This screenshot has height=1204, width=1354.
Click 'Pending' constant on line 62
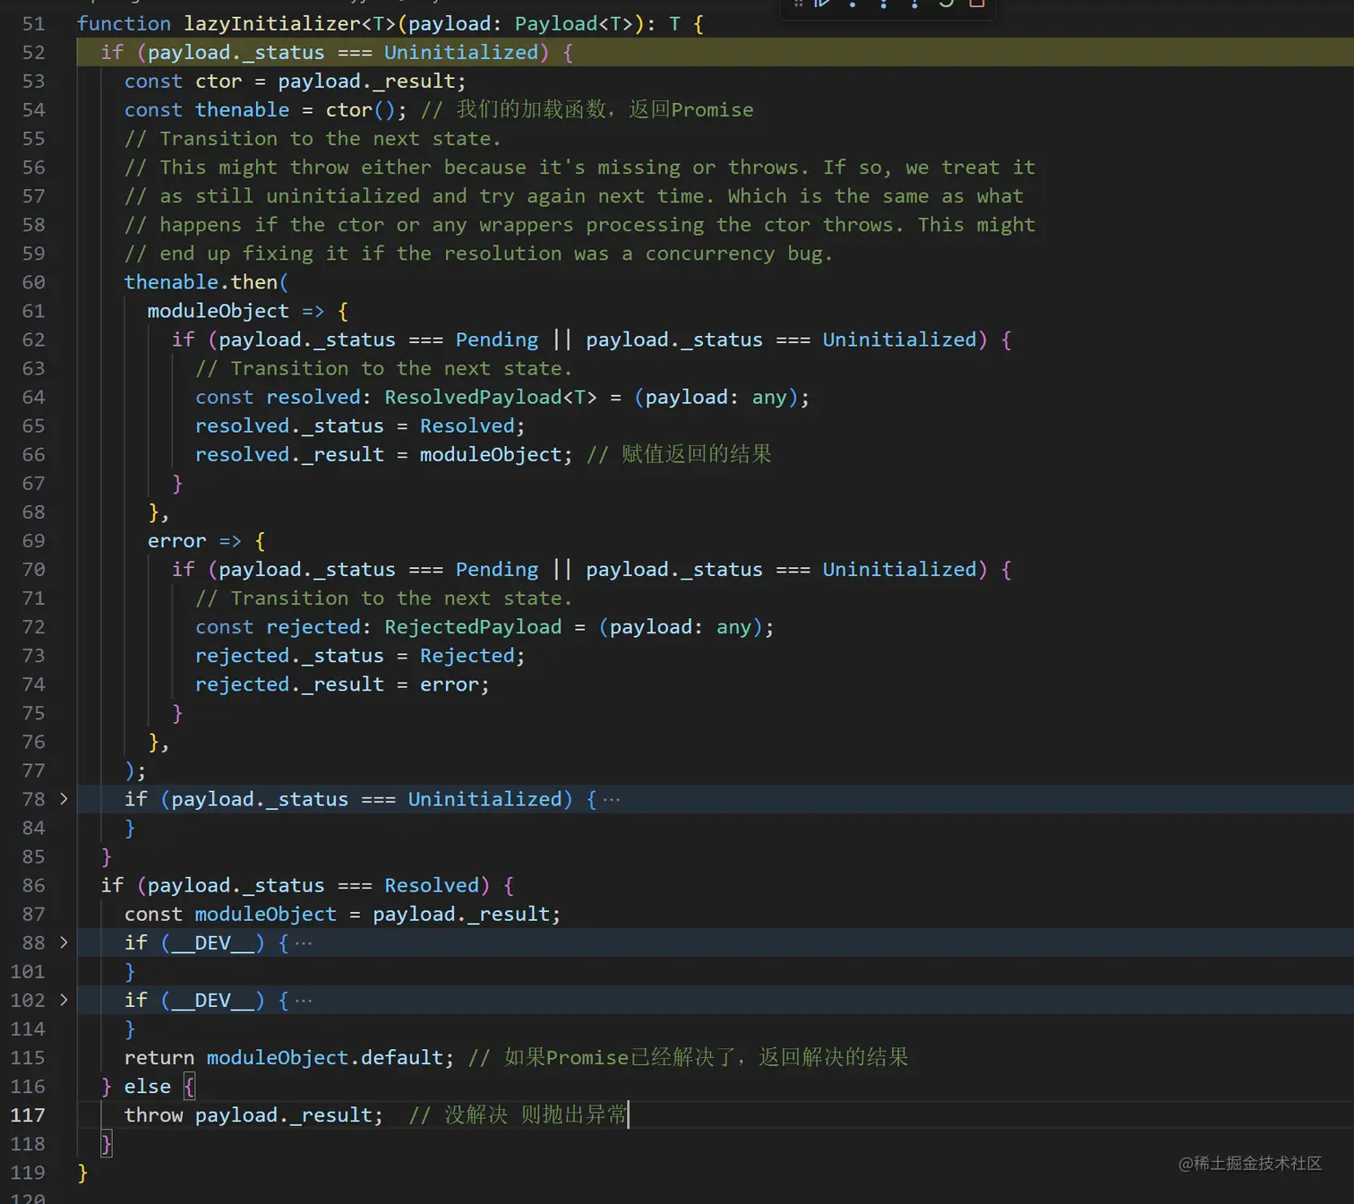click(x=497, y=340)
